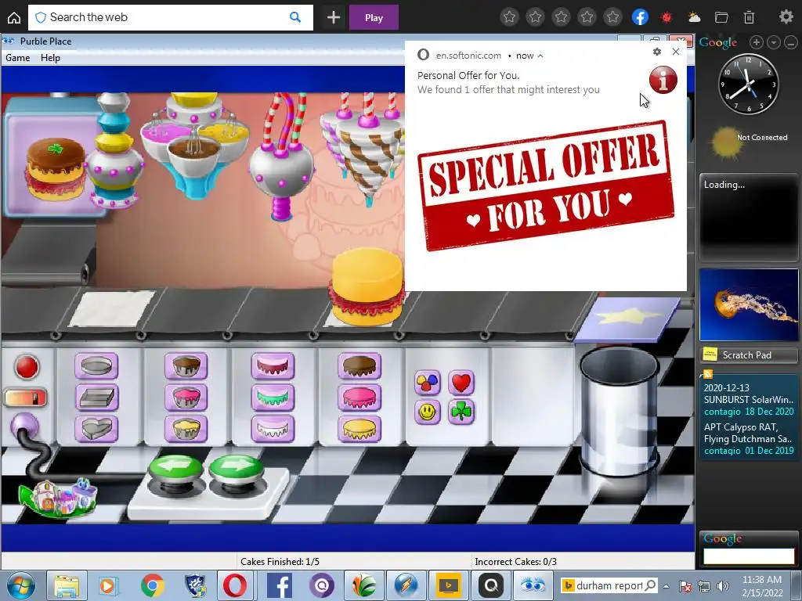Open the weather icon in top bar
This screenshot has width=802, height=601.
pyautogui.click(x=694, y=17)
